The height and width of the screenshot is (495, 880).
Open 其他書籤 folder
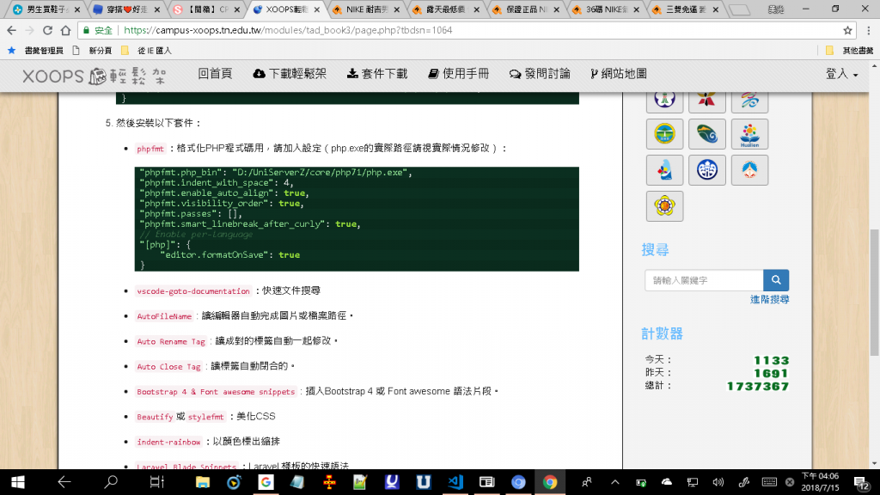850,51
